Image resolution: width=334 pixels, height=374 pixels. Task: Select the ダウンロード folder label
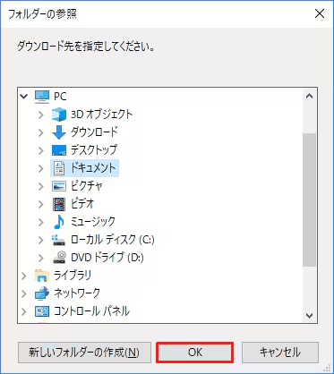pyautogui.click(x=94, y=132)
